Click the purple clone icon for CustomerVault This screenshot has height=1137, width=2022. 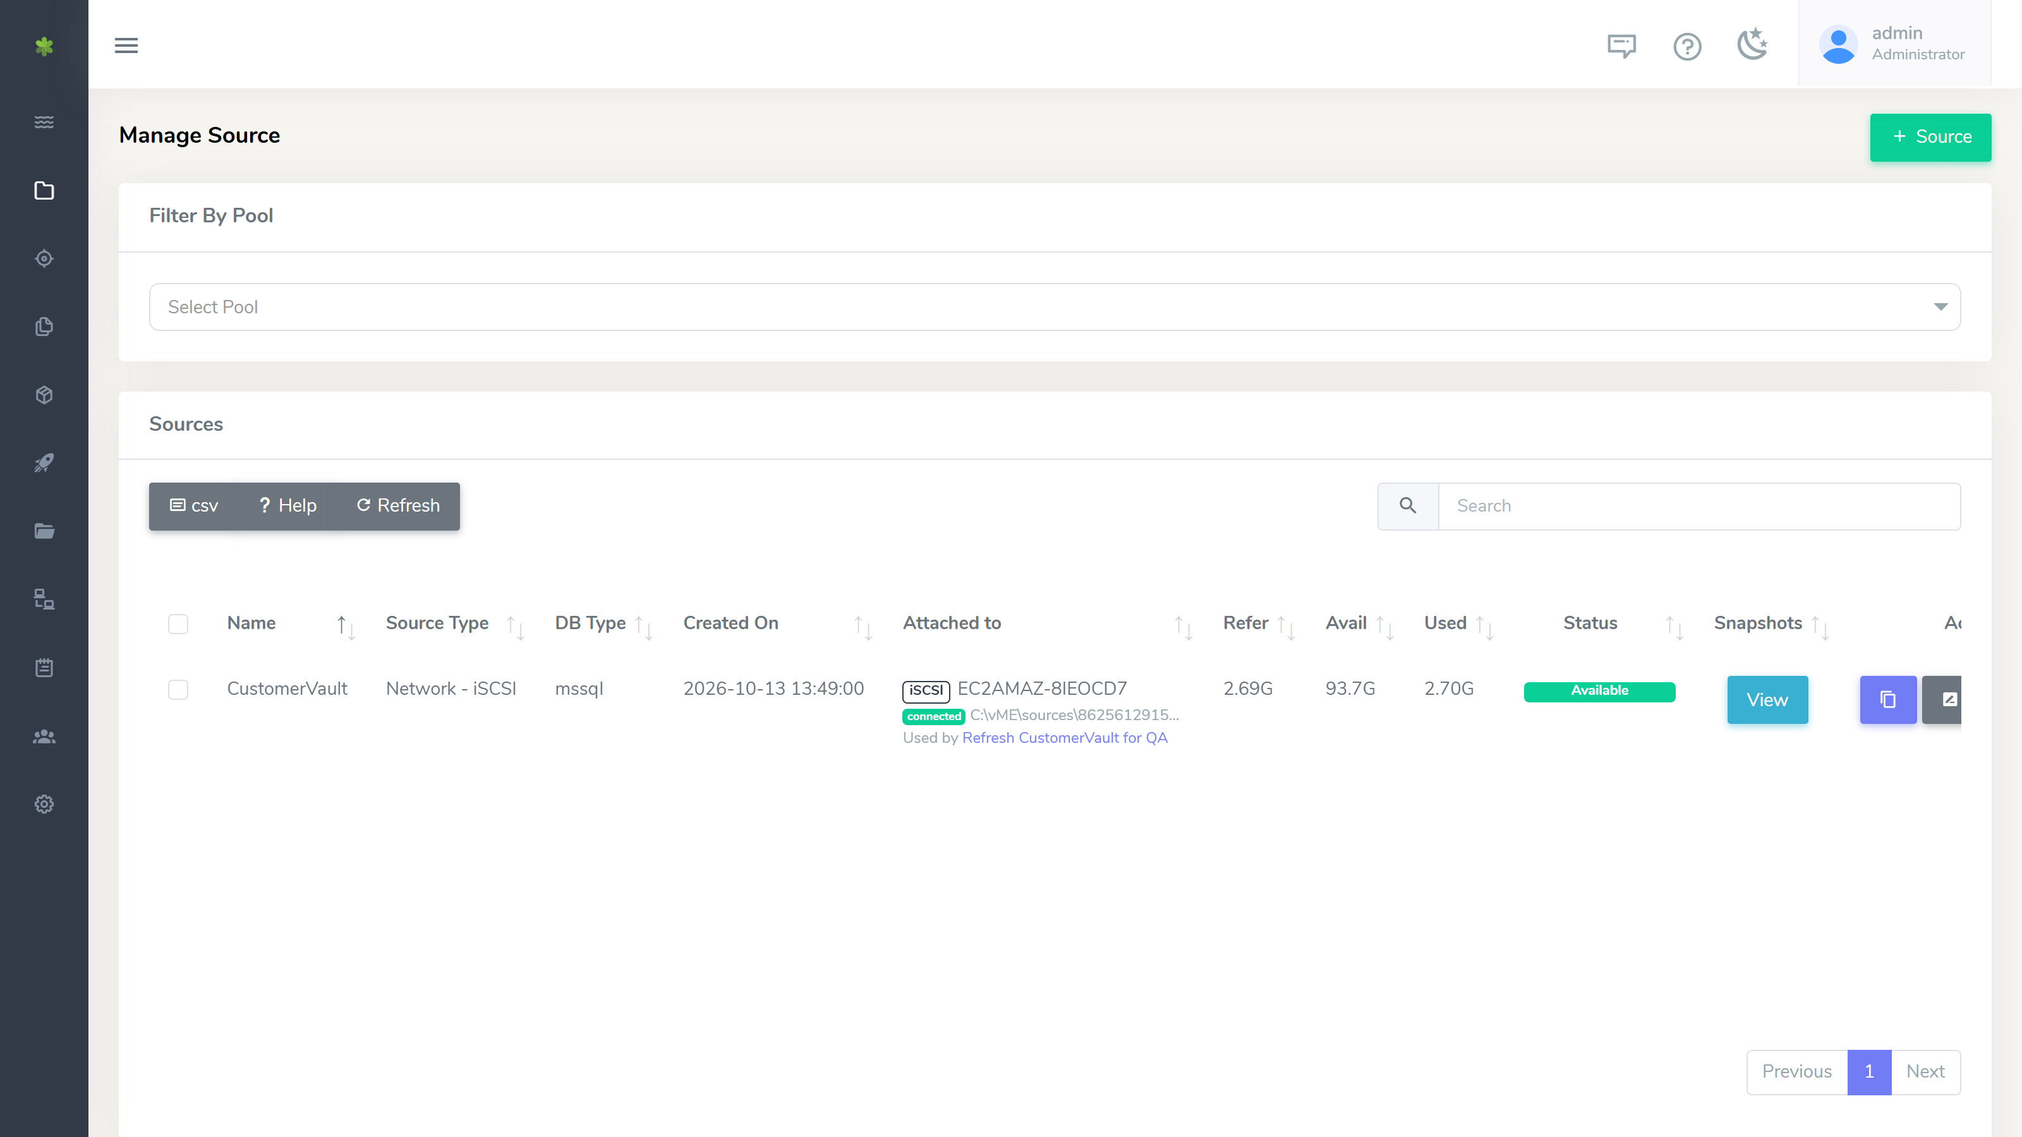[1888, 699]
